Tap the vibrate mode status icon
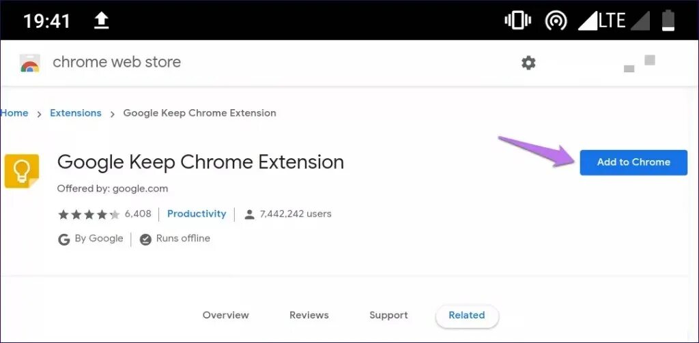Image resolution: width=699 pixels, height=343 pixels. click(x=517, y=20)
